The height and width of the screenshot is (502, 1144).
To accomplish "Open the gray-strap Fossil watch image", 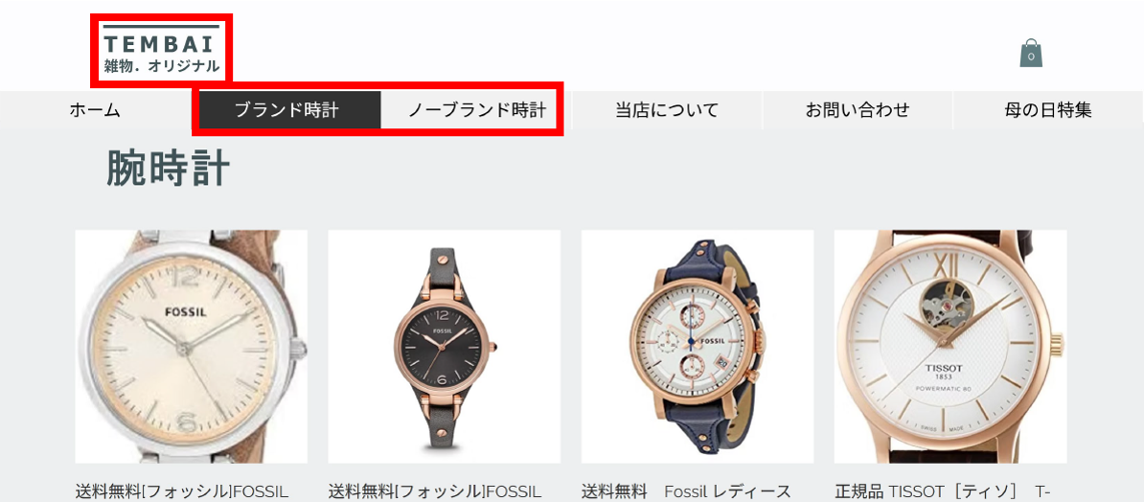I will (x=445, y=347).
